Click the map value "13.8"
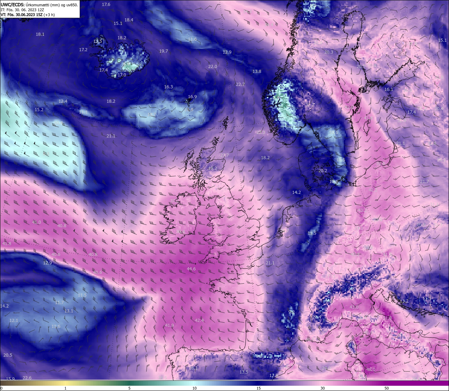The width and height of the screenshot is (449, 391). (x=257, y=72)
